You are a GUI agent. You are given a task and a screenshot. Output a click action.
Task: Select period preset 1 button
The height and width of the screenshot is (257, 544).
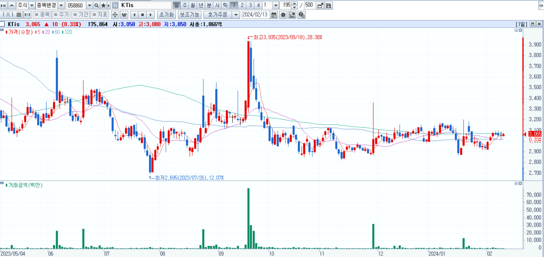pyautogui.click(x=234, y=6)
